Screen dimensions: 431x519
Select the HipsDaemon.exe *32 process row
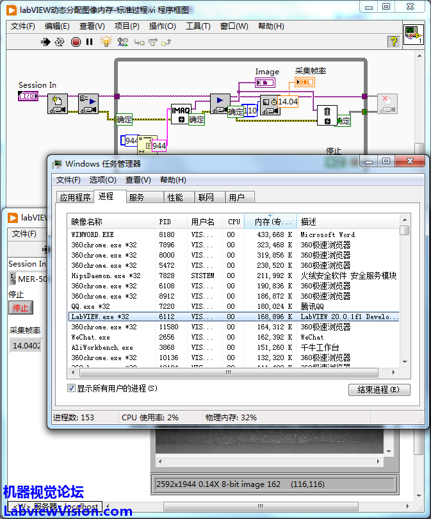234,276
